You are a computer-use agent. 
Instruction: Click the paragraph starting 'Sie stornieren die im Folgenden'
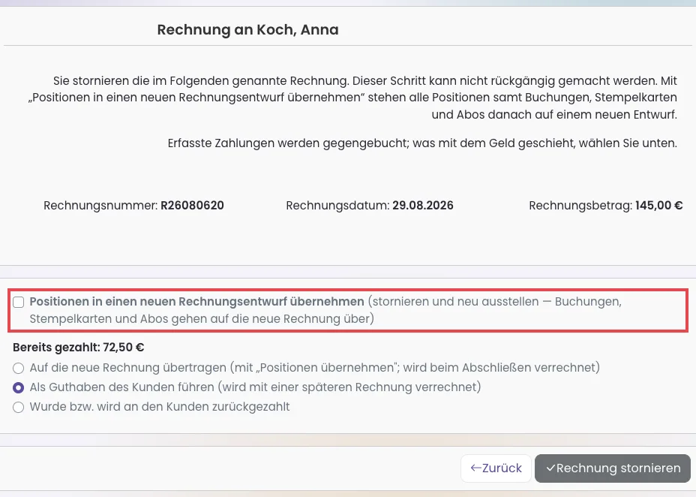click(353, 98)
